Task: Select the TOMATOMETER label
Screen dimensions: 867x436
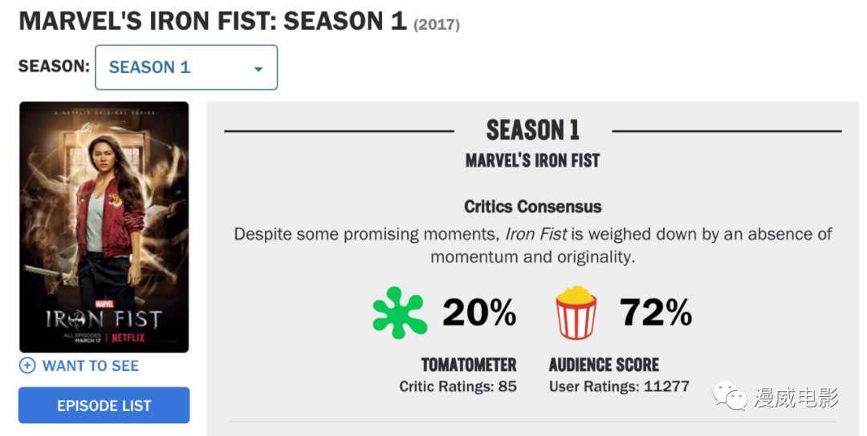Action: pyautogui.click(x=469, y=365)
